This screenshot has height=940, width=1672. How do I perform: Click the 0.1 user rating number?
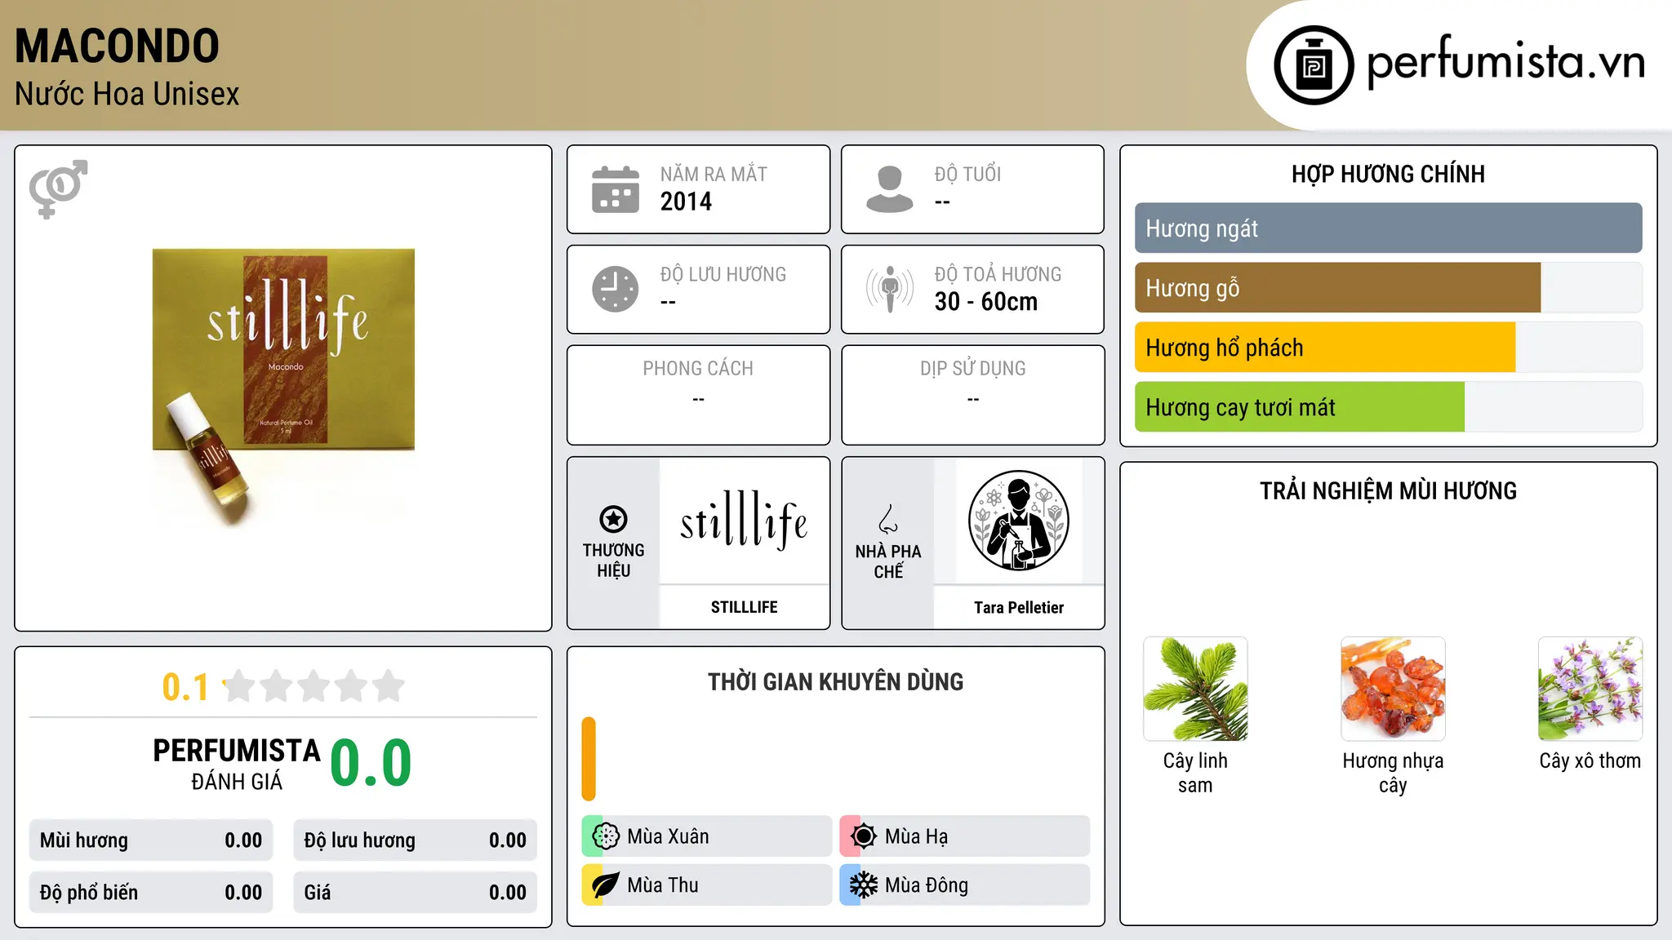pyautogui.click(x=185, y=687)
